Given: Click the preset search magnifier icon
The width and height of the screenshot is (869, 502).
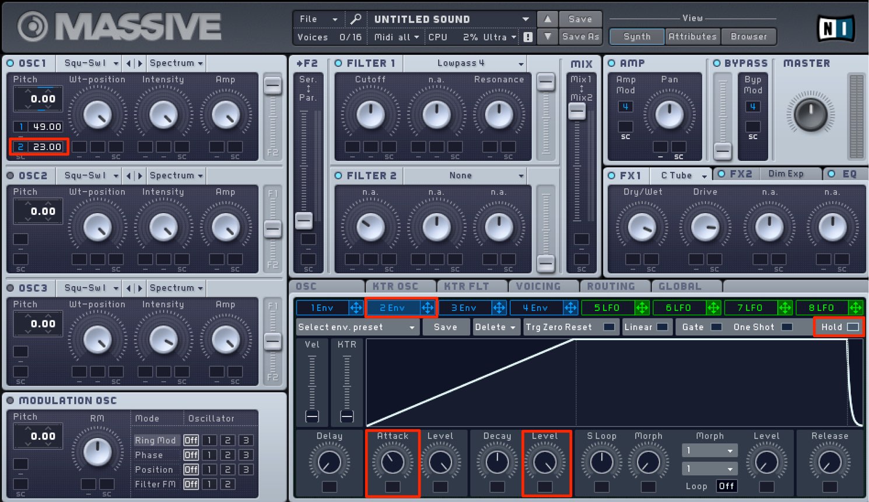Looking at the screenshot, I should coord(355,19).
